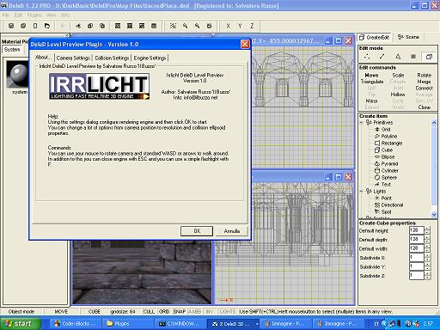The width and height of the screenshot is (440, 330).
Task: Click the Clone edit command
Action: [424, 107]
